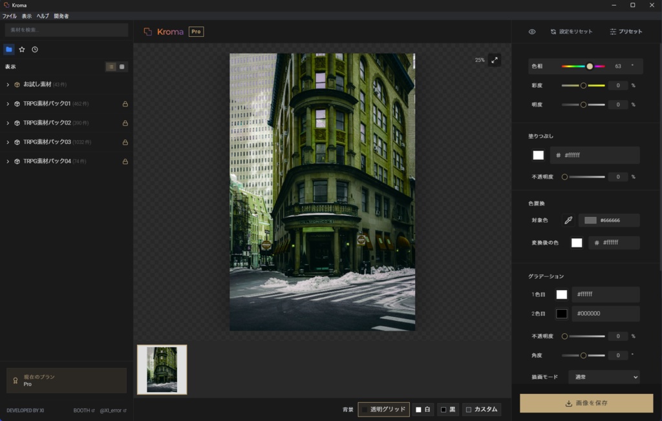Image resolution: width=662 pixels, height=421 pixels.
Task: Switch to list view layout icon
Action: click(x=111, y=67)
